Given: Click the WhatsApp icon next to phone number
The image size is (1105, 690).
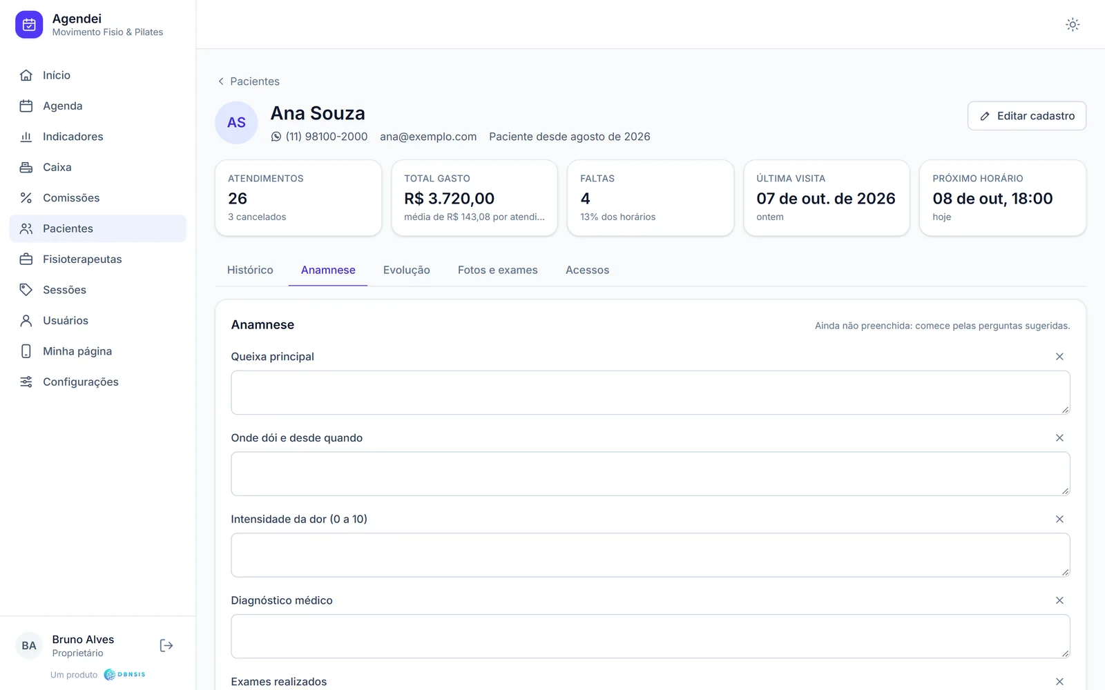Looking at the screenshot, I should [276, 137].
